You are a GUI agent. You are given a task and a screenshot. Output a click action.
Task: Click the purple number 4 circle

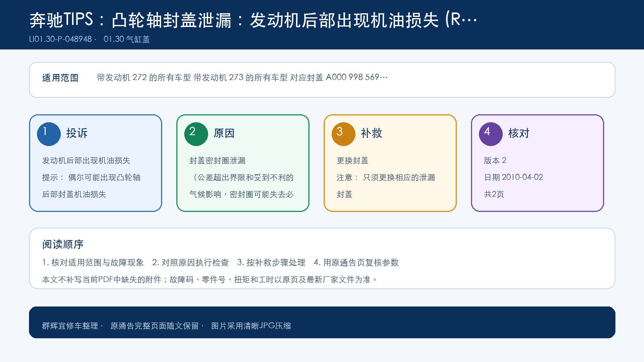[491, 134]
